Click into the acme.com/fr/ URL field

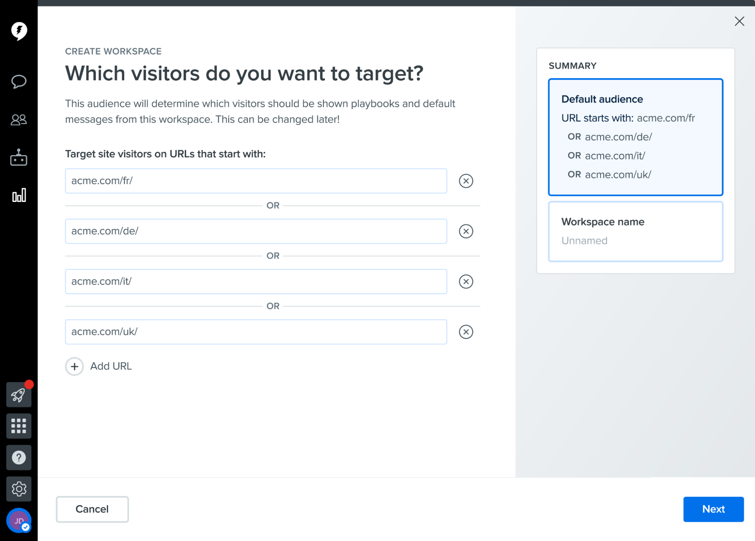pyautogui.click(x=256, y=181)
